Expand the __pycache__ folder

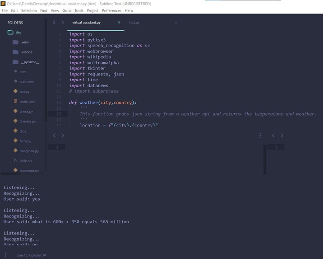coord(30,62)
